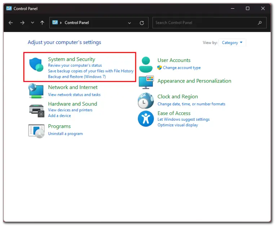Click View network status and tasks
The image size is (277, 228).
tap(74, 95)
